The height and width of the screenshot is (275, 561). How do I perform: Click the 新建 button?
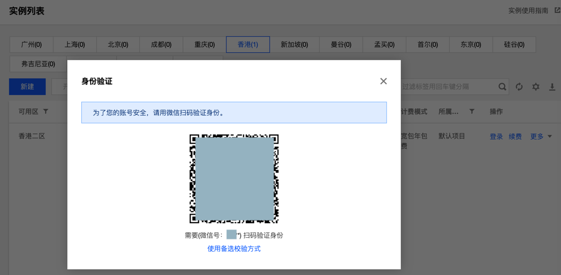pyautogui.click(x=27, y=87)
